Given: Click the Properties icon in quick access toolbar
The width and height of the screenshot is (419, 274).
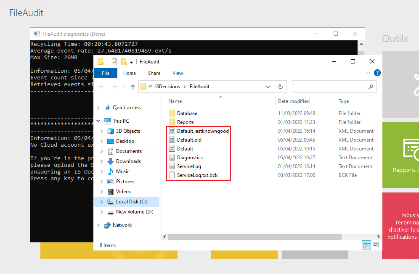Looking at the screenshot, I should (x=114, y=62).
